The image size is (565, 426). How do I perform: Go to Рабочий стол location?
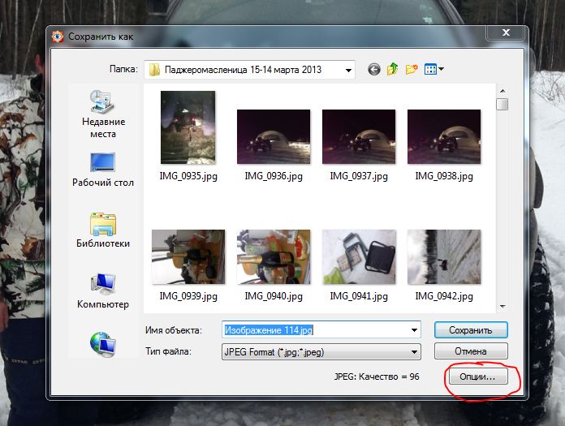tap(103, 169)
